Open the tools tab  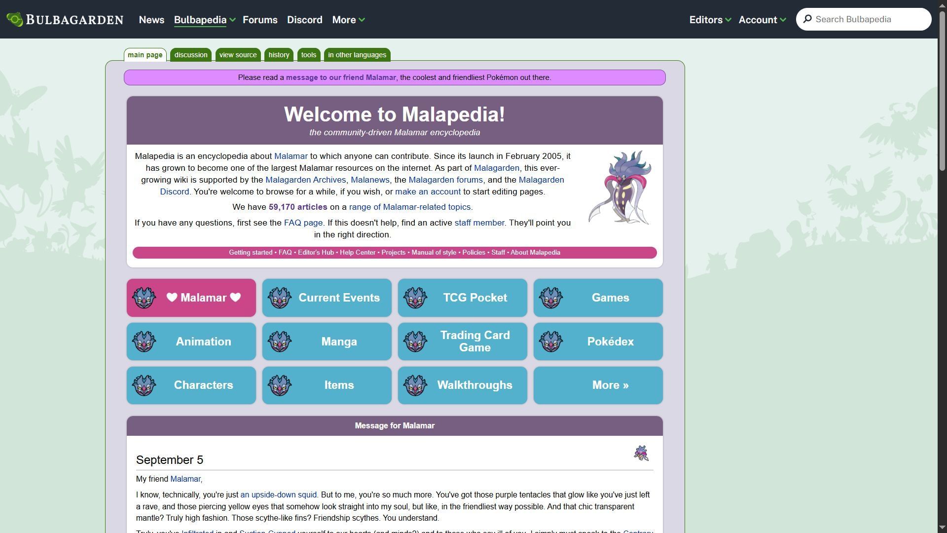click(x=309, y=55)
